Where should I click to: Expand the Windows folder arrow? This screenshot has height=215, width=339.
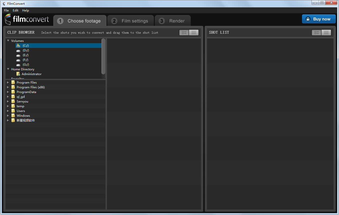point(8,115)
